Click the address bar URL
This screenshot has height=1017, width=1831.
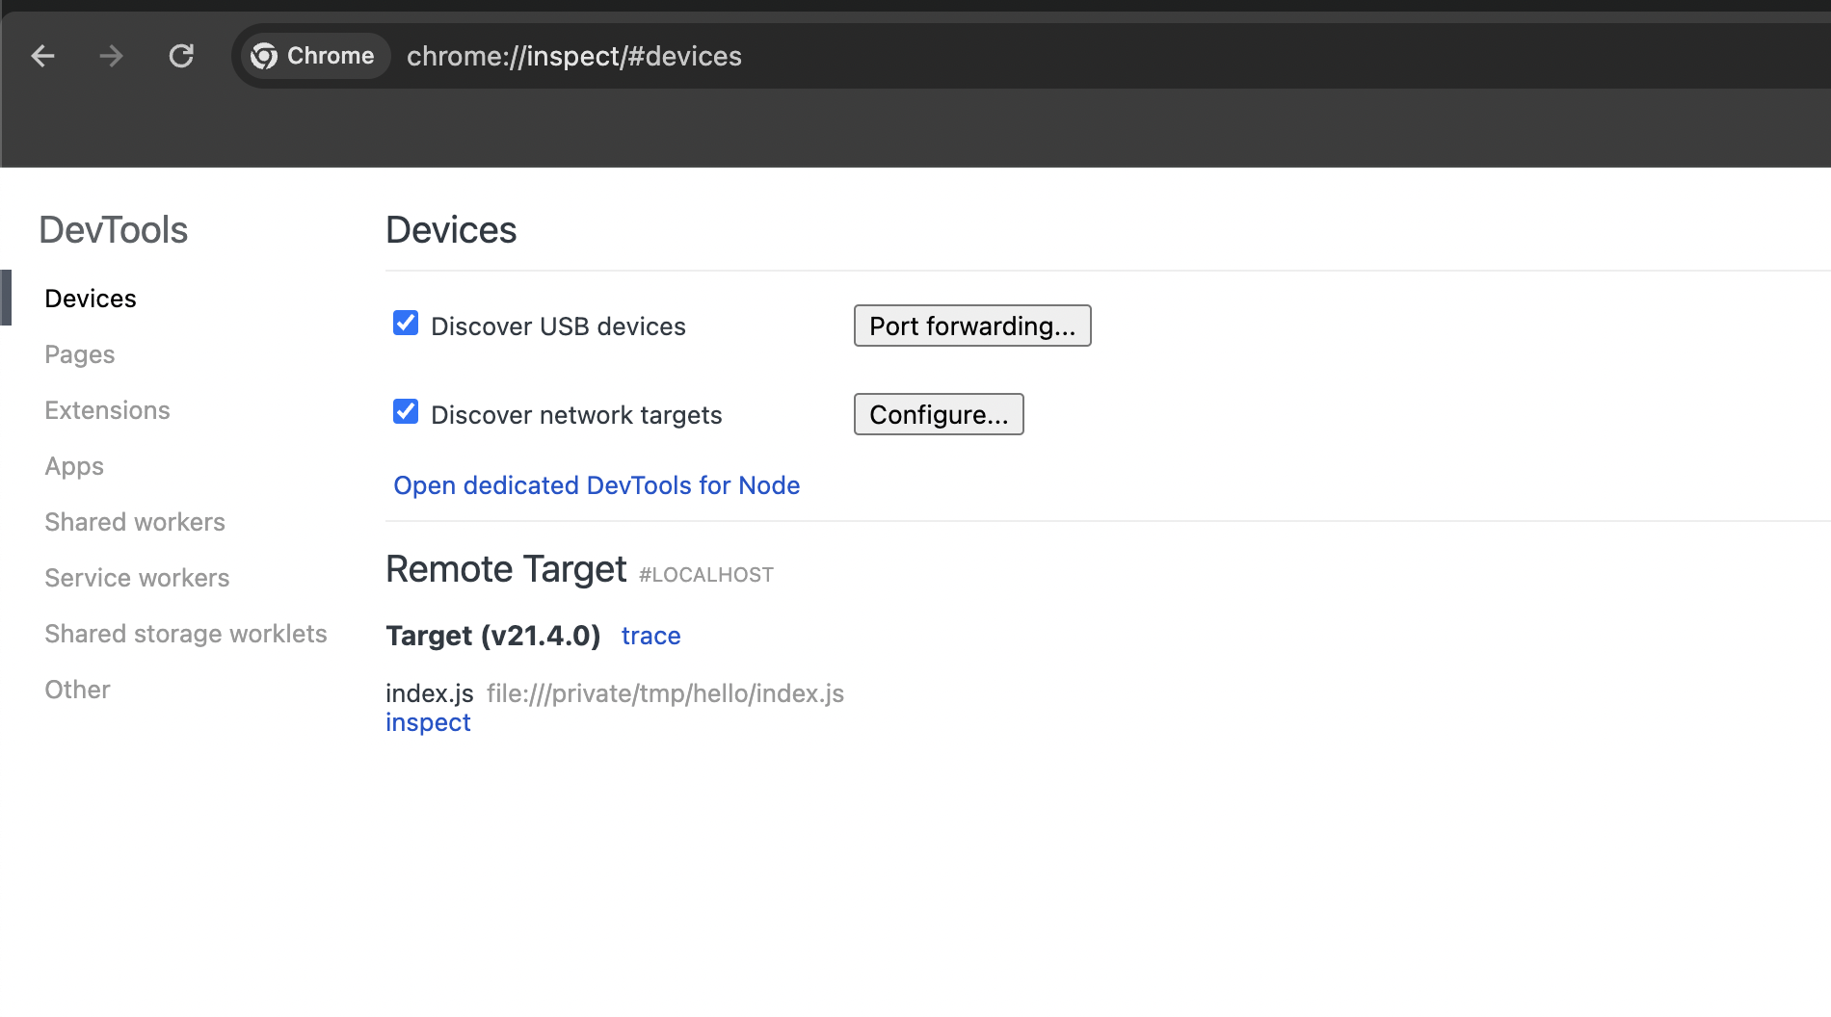[574, 56]
